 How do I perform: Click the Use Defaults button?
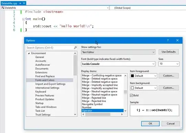click(x=168, y=52)
